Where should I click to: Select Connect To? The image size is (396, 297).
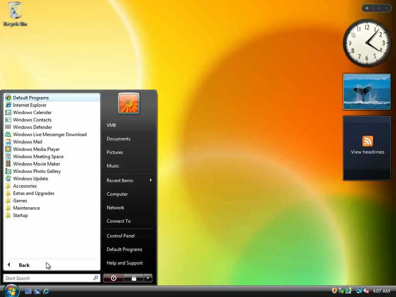[129, 221]
